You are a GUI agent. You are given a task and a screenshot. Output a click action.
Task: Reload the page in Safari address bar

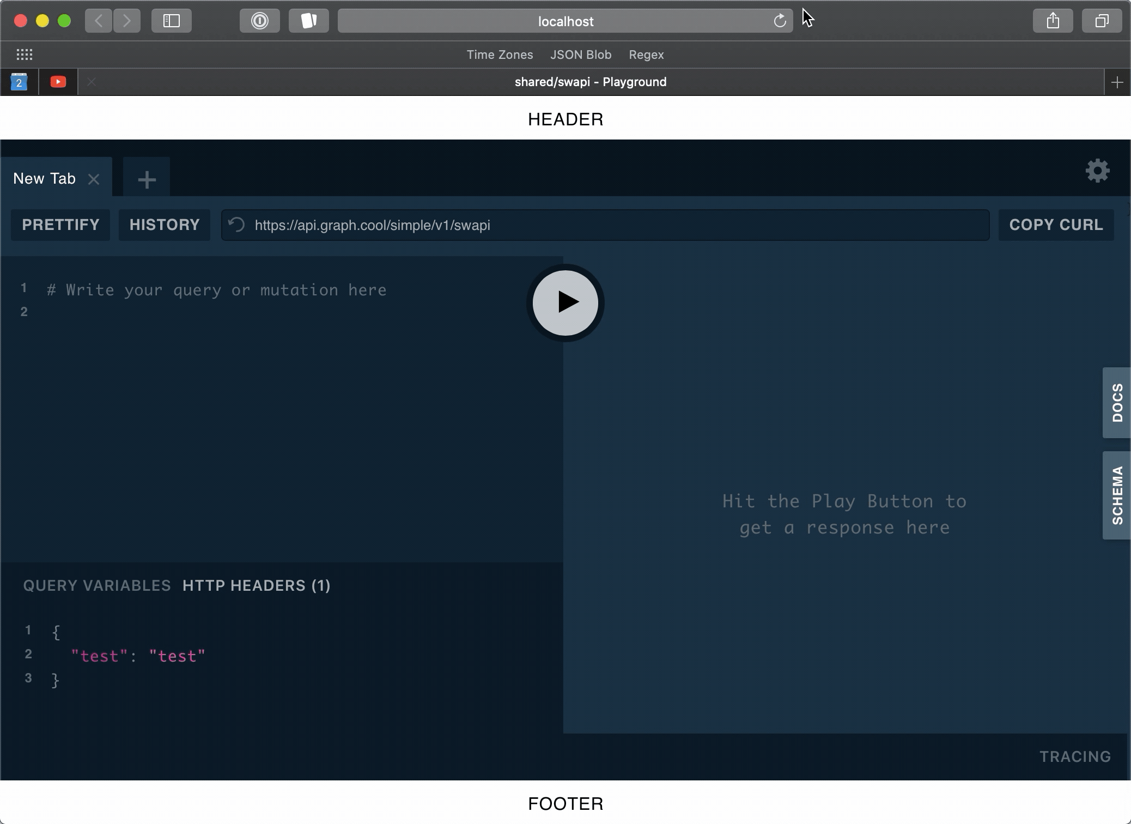click(780, 21)
